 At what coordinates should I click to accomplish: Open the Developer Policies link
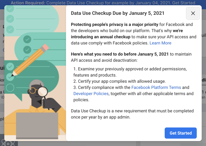(x=91, y=94)
